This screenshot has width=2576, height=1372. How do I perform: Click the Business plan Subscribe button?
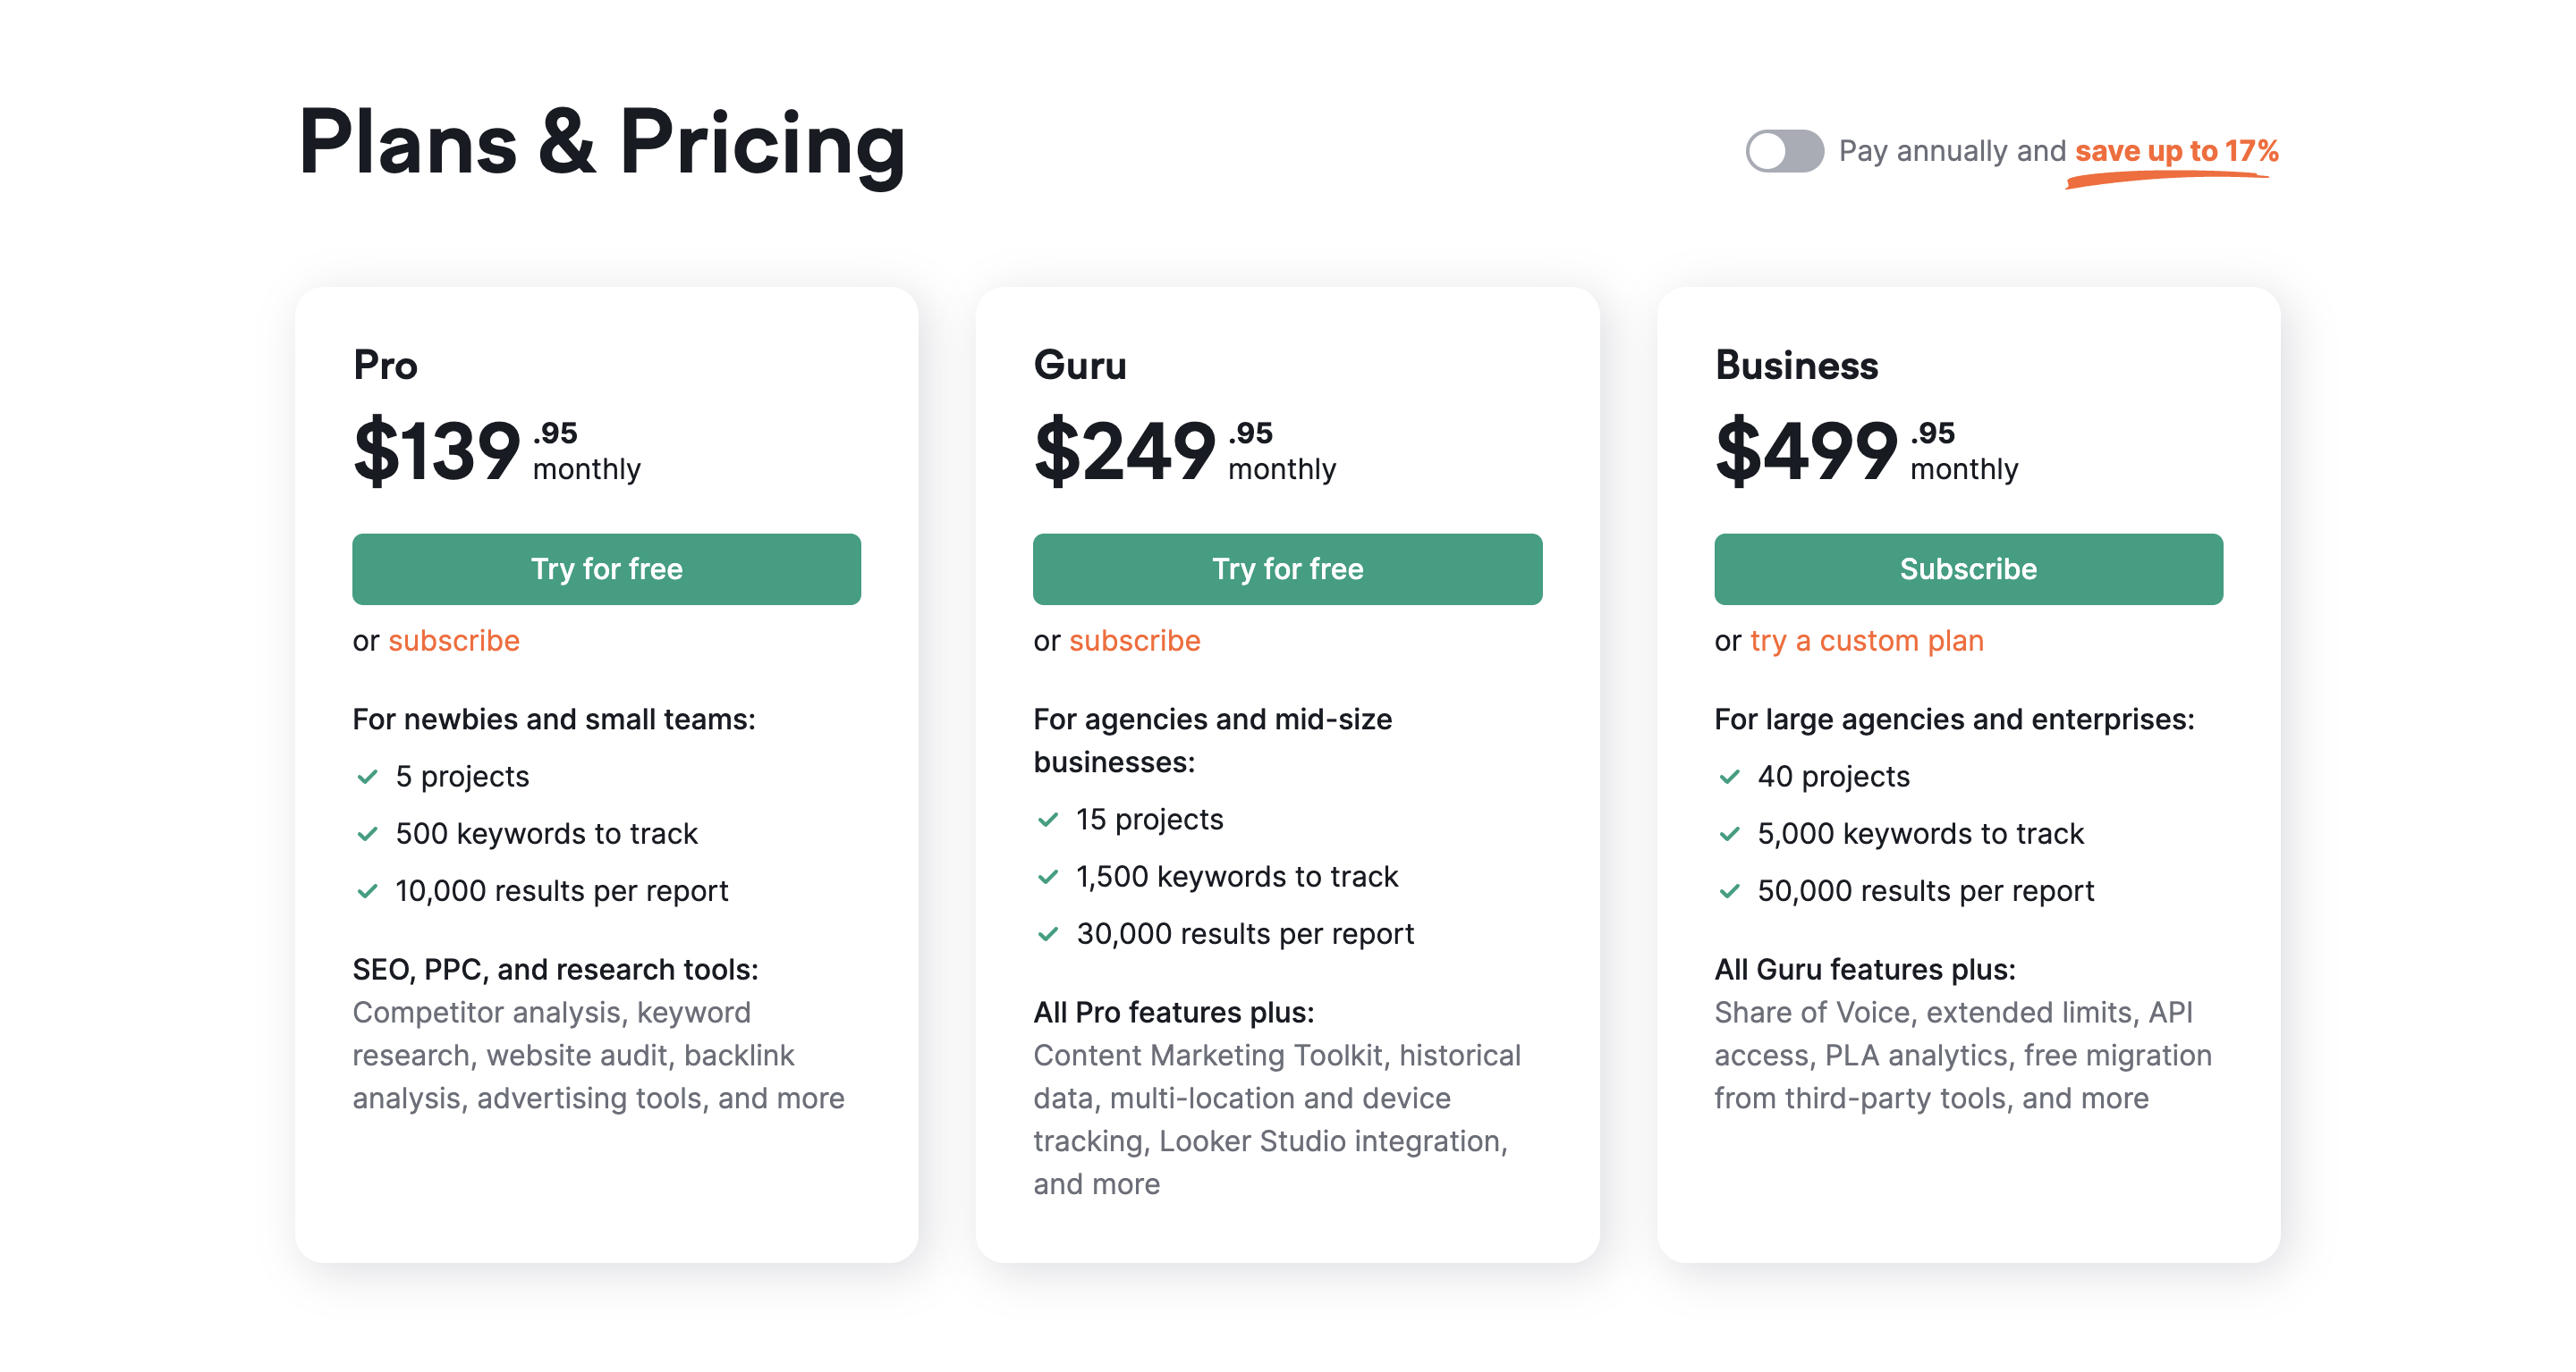click(x=1968, y=568)
